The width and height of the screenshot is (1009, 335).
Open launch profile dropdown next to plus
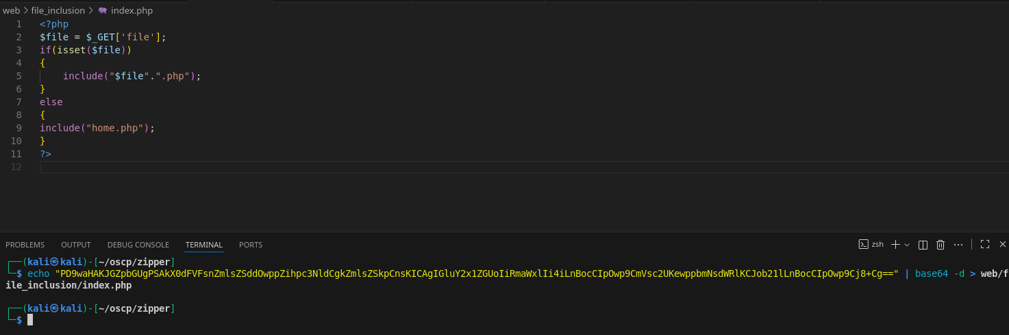907,244
